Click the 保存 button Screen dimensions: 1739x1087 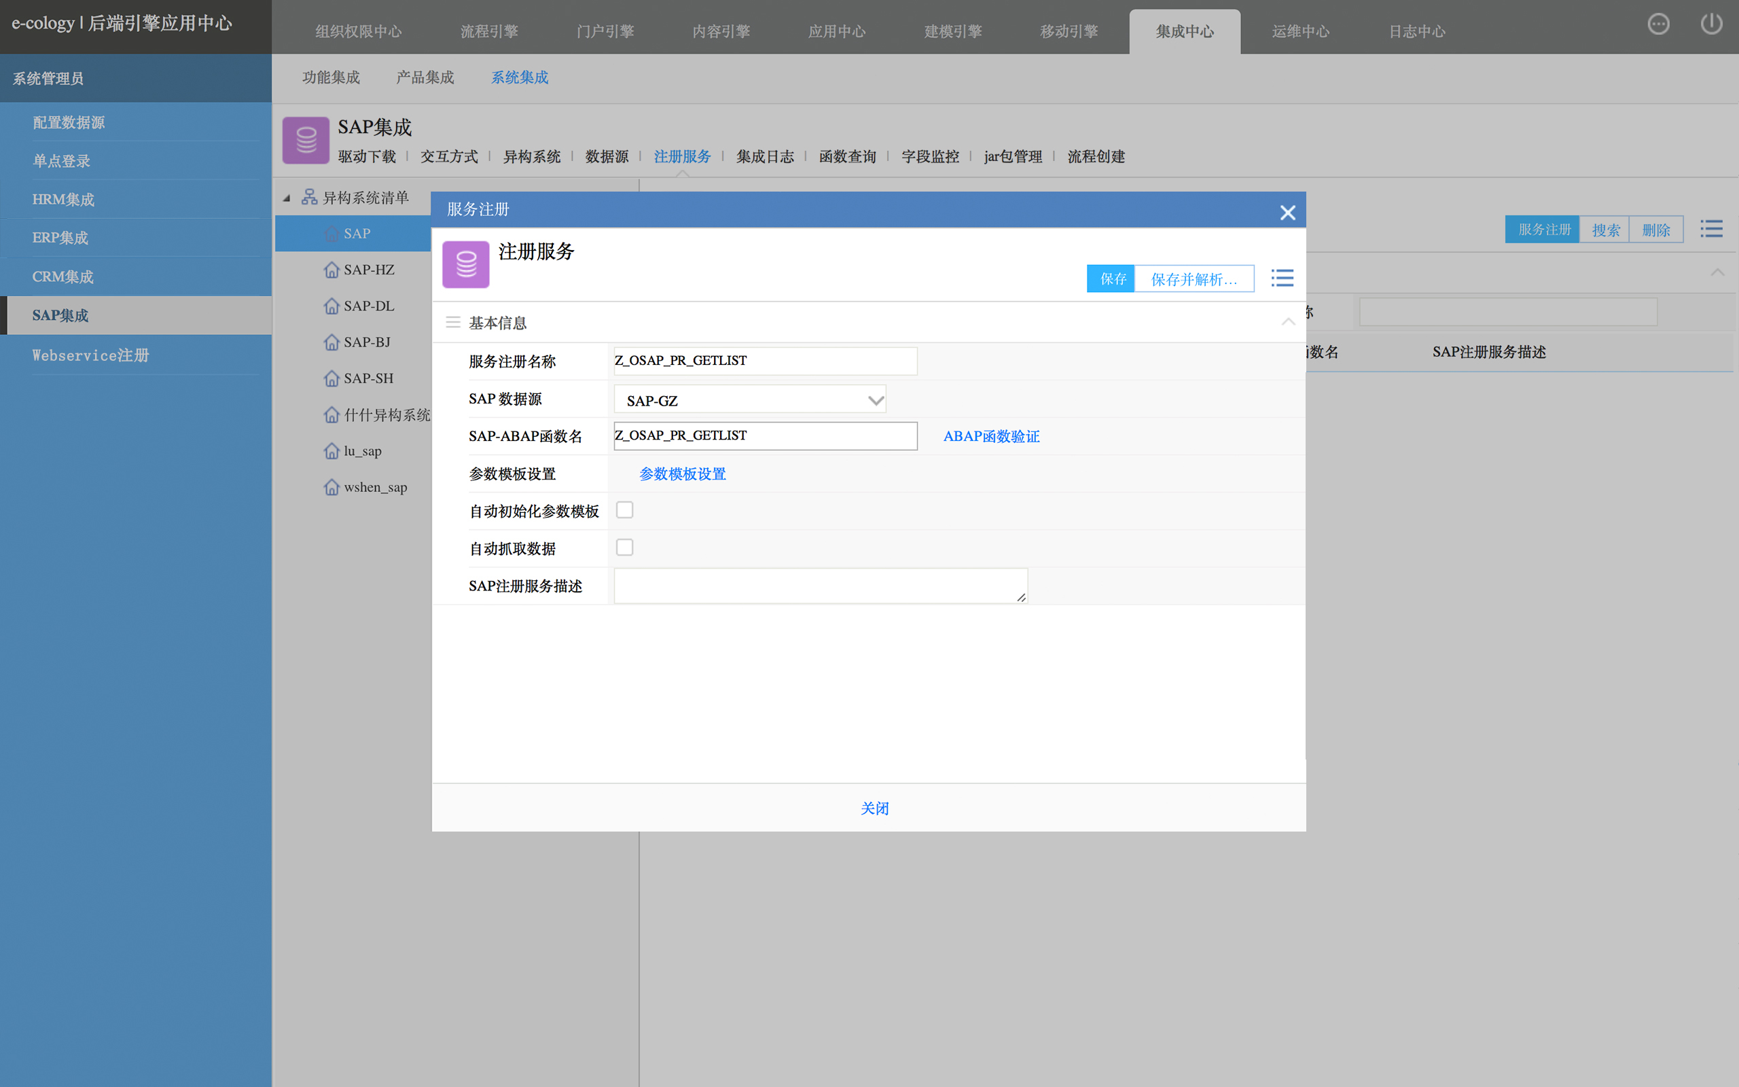1111,279
